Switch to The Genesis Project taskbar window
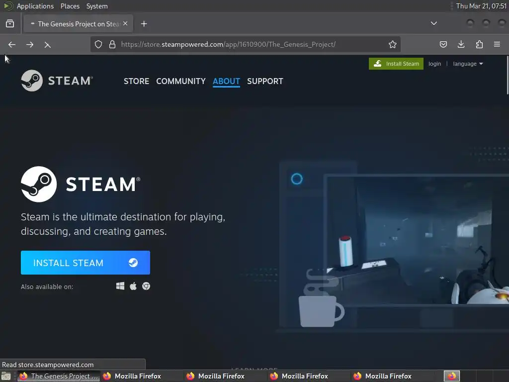This screenshot has height=382, width=509. [59, 376]
